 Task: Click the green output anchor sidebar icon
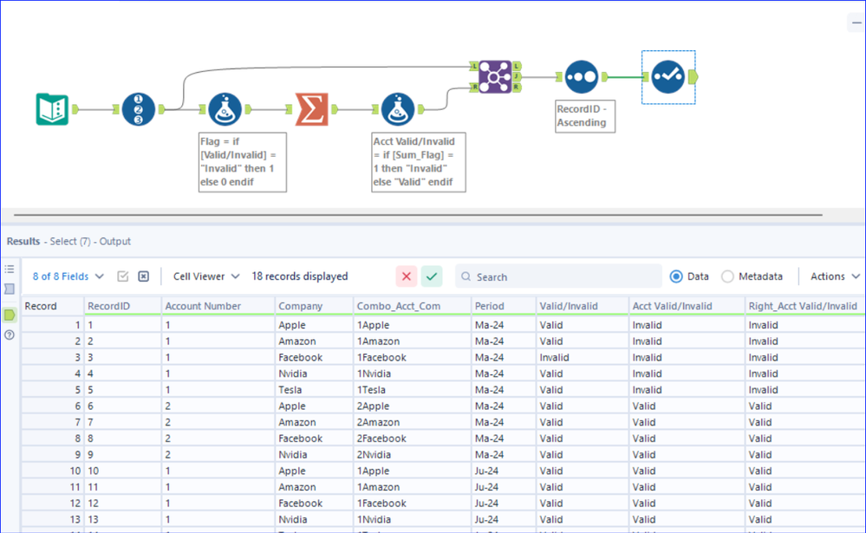coord(10,315)
